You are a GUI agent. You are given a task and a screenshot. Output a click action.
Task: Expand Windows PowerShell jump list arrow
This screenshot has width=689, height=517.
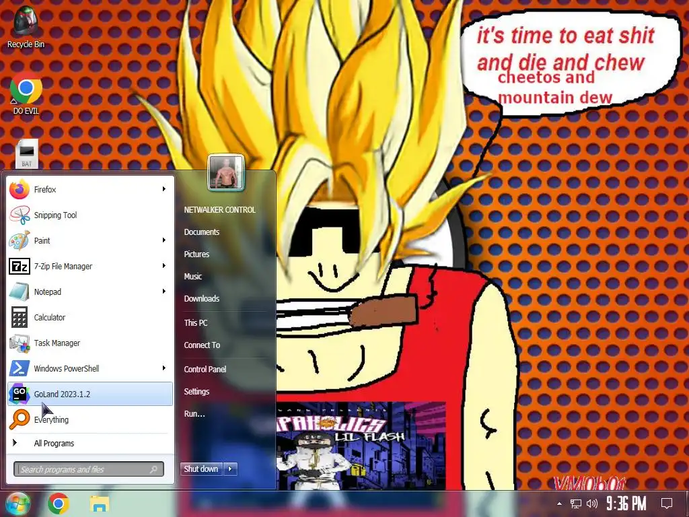click(164, 368)
